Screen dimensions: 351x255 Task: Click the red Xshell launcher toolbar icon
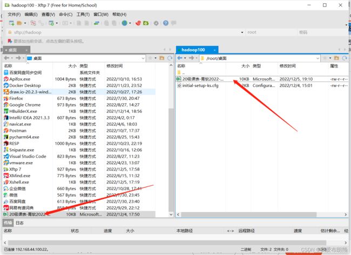coord(138,23)
